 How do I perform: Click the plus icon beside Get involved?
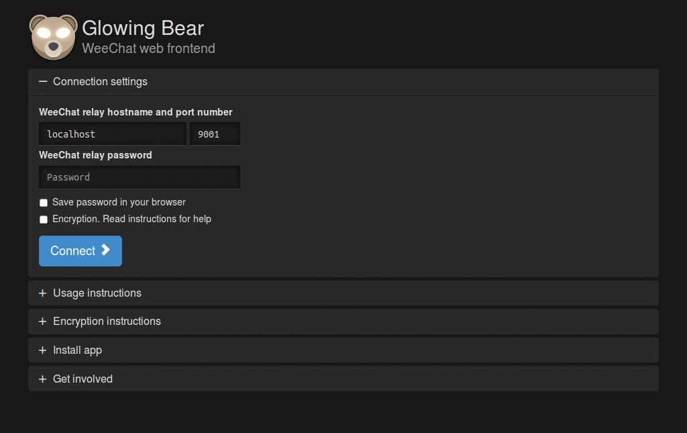click(x=43, y=379)
